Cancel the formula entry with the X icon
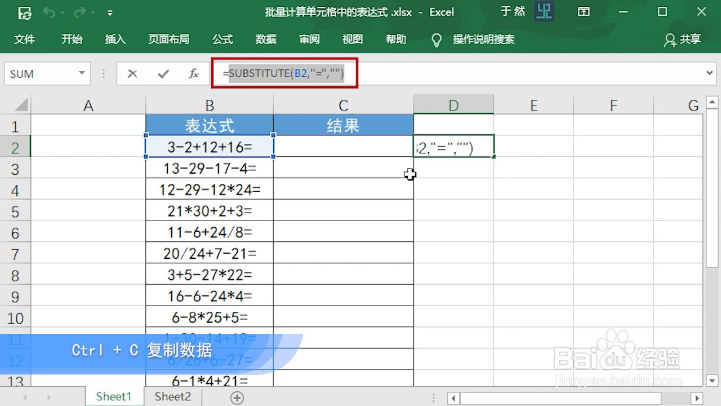The image size is (721, 406). (x=132, y=73)
